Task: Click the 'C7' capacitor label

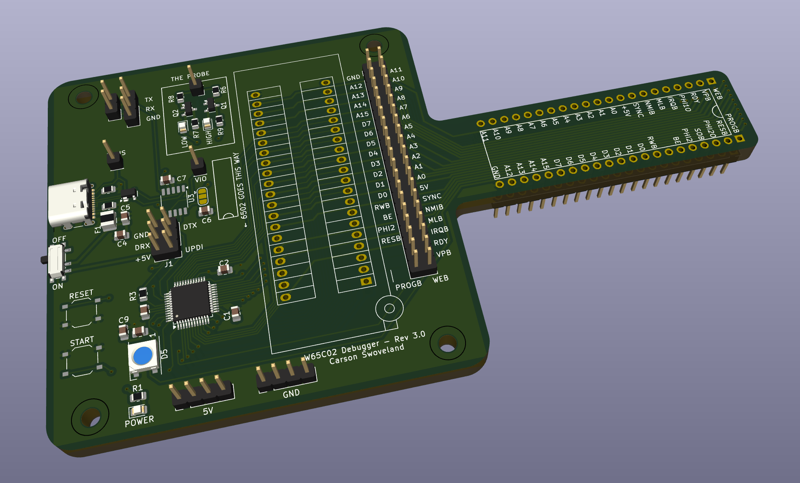Action: point(181,178)
